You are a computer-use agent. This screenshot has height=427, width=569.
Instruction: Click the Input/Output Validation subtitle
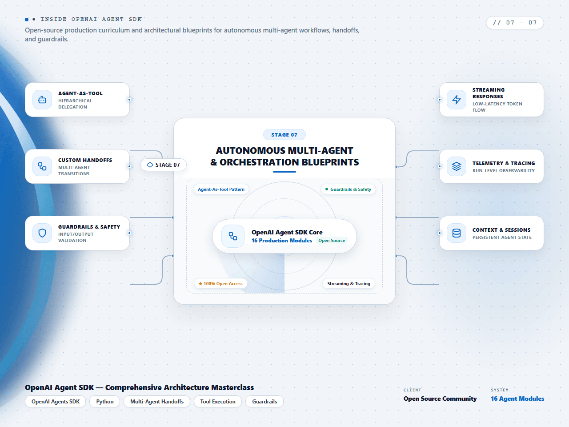point(76,237)
